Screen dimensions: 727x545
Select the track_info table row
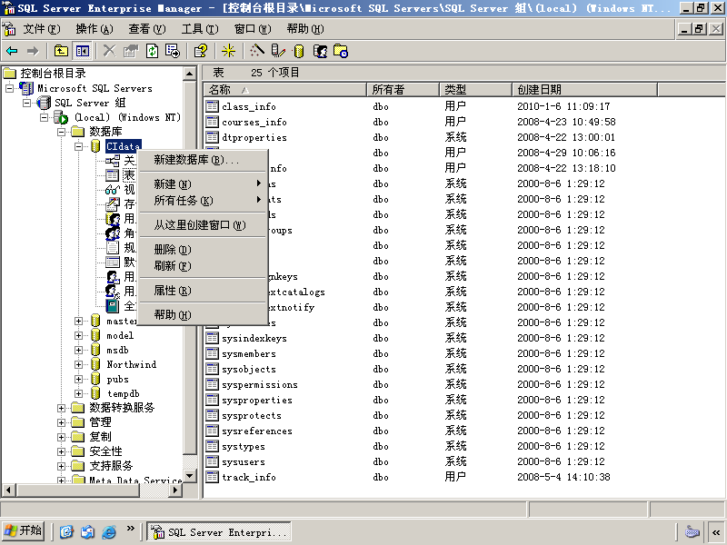click(x=248, y=478)
